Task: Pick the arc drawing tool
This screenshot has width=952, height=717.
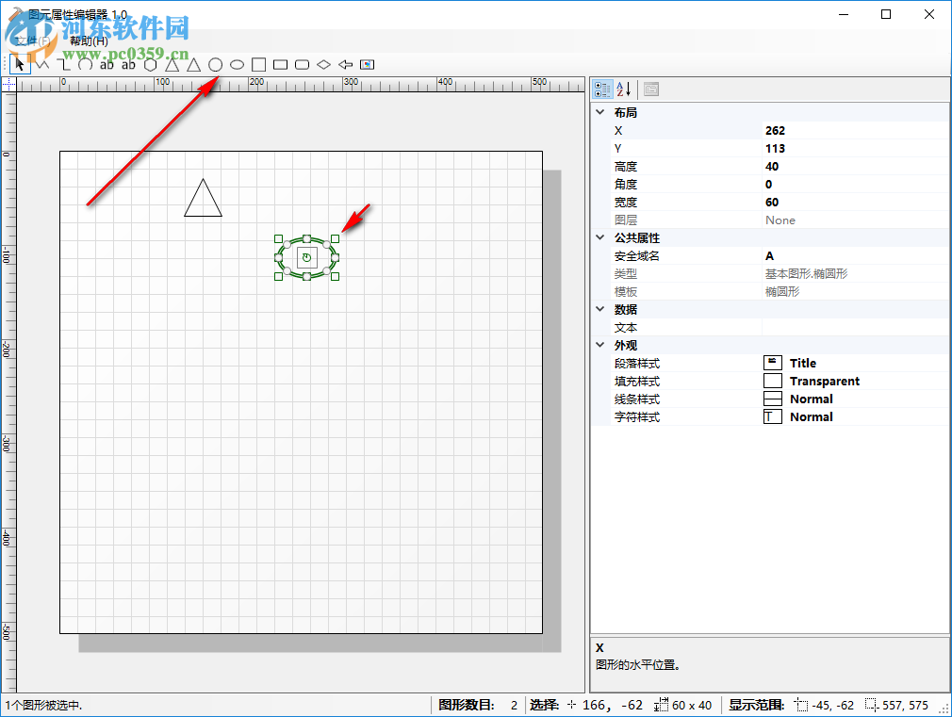Action: click(85, 64)
